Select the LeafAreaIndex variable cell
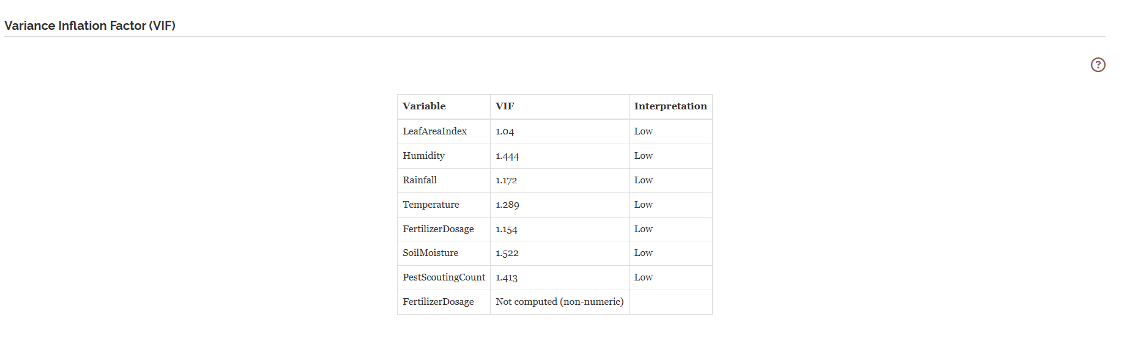 (444, 131)
